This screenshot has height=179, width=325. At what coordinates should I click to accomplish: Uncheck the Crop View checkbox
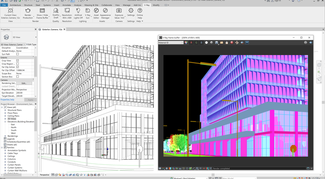17,60
